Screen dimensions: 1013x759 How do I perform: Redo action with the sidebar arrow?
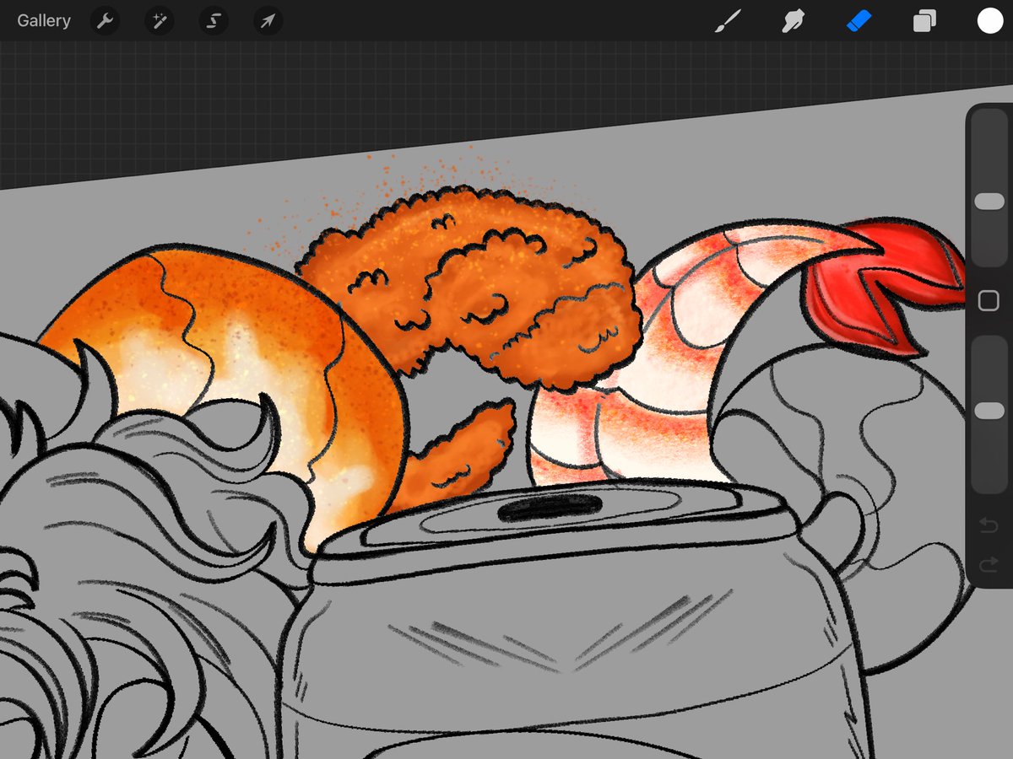(989, 564)
